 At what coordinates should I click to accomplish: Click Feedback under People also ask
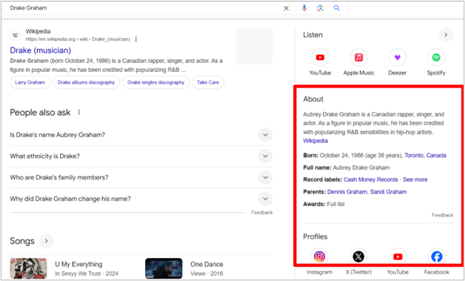click(262, 212)
